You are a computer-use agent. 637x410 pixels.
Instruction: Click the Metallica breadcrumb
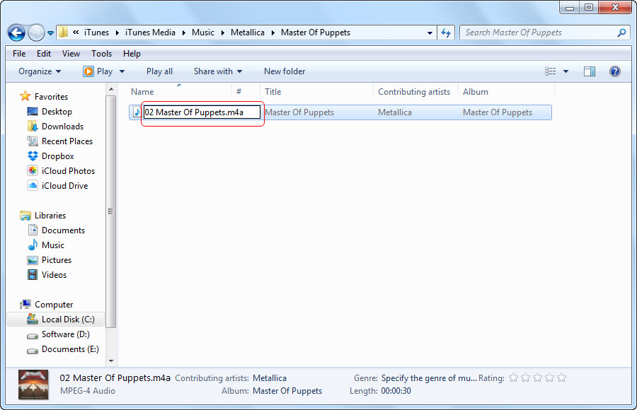tap(248, 33)
